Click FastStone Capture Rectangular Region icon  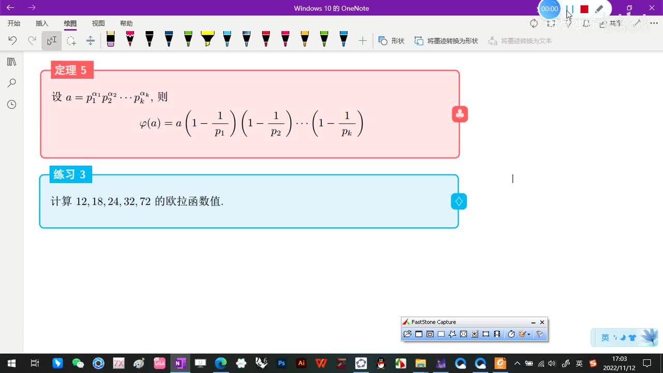(x=441, y=334)
